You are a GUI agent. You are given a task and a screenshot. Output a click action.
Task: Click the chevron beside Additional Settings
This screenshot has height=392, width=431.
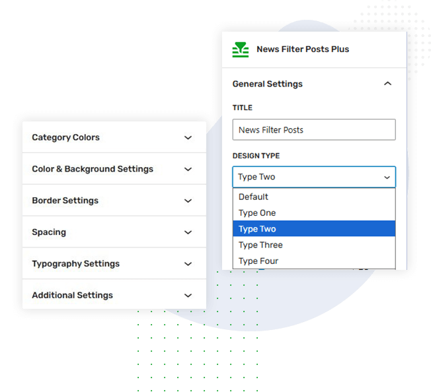pos(188,296)
